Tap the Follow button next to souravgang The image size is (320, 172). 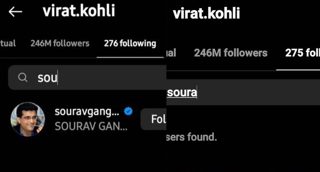point(154,119)
